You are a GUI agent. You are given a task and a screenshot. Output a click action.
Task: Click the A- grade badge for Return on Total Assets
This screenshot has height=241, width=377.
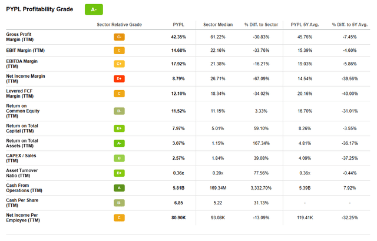click(120, 143)
